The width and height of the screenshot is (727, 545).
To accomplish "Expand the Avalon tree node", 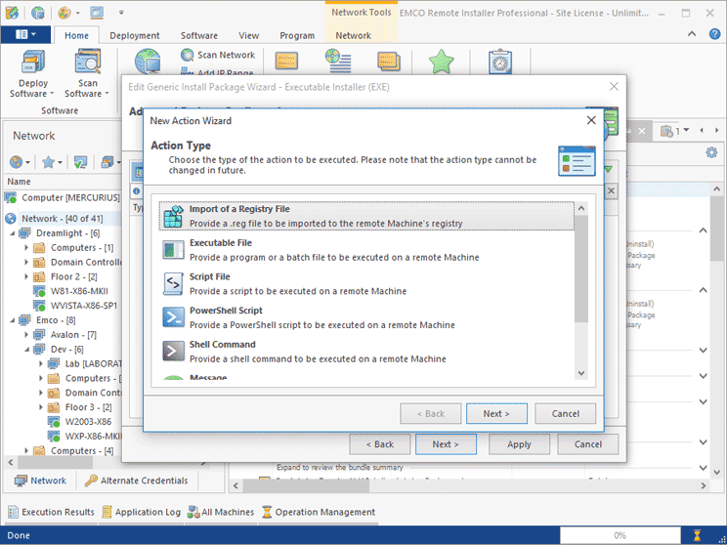I will point(27,334).
